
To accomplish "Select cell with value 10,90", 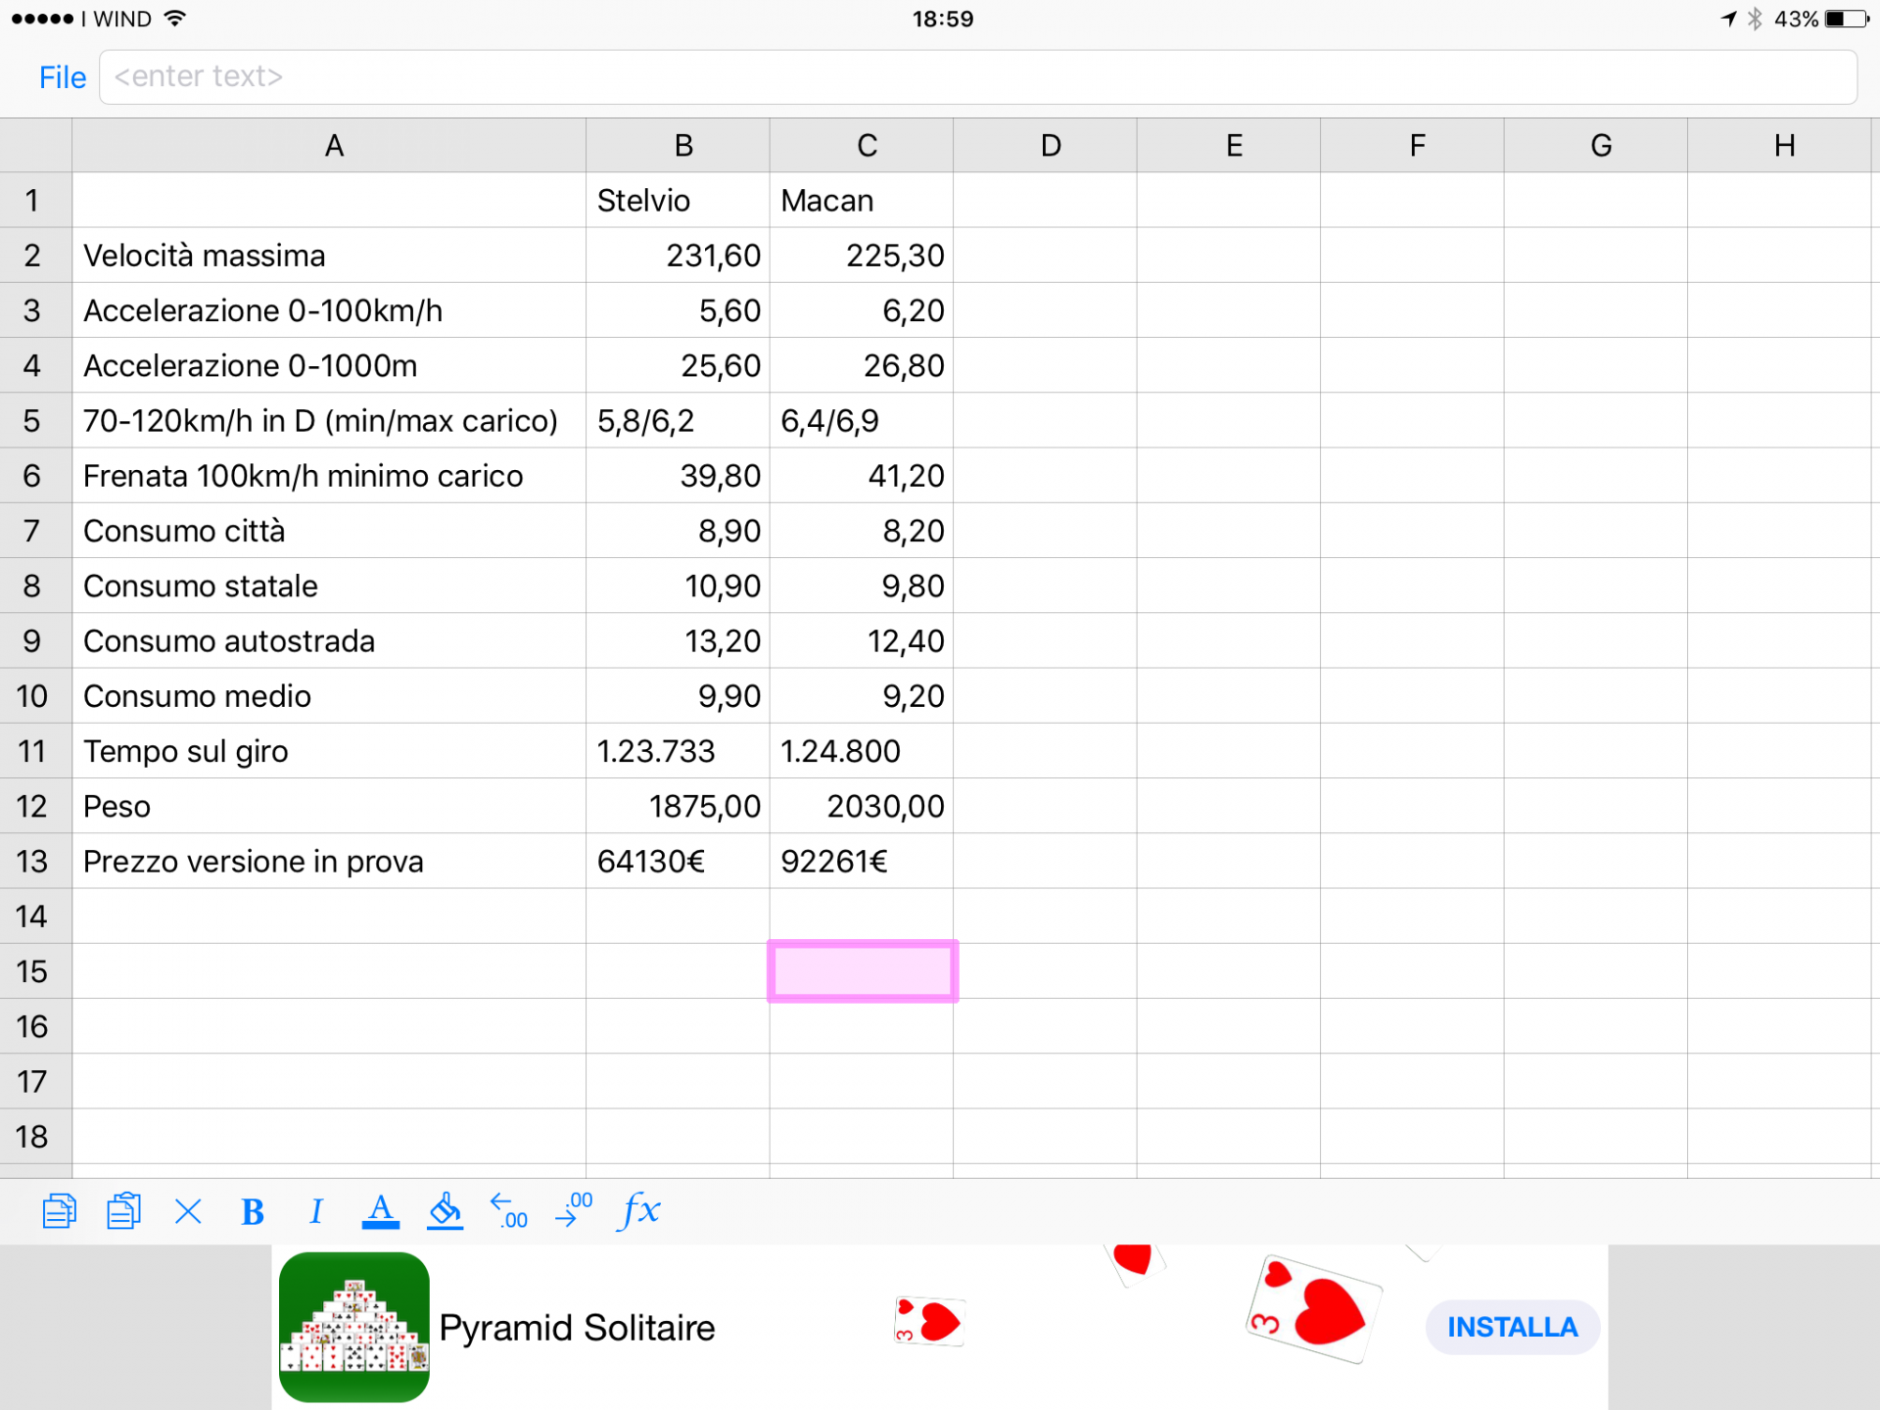I will pos(678,587).
